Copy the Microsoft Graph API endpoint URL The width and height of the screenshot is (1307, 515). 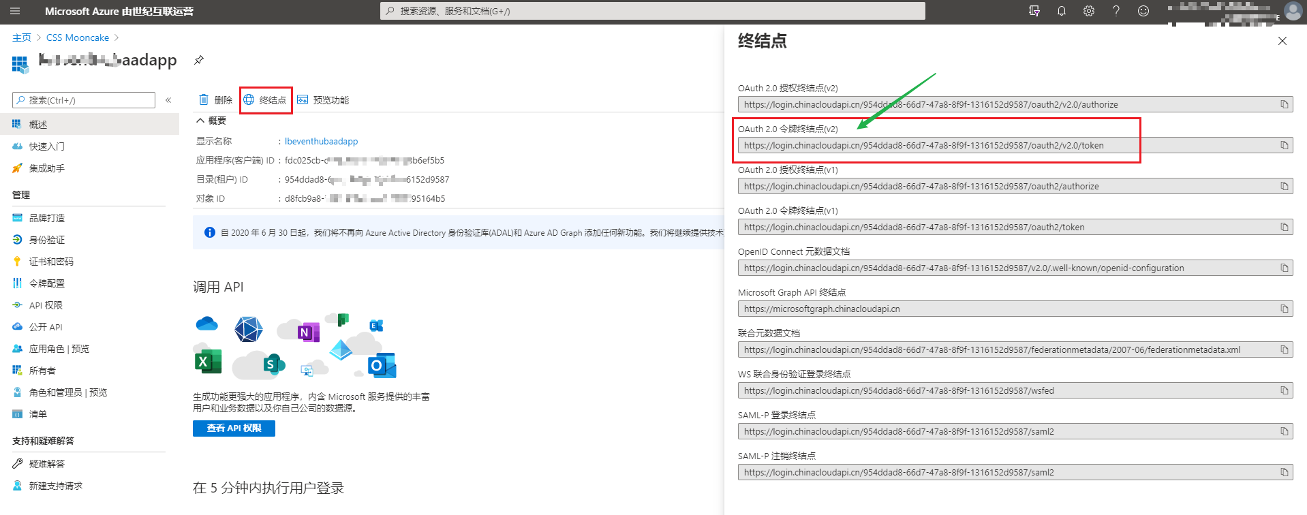click(x=1284, y=309)
